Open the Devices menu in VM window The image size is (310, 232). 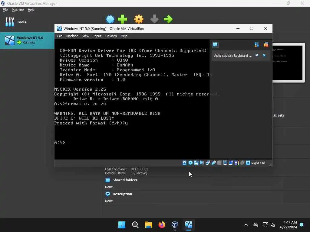[x=111, y=36]
